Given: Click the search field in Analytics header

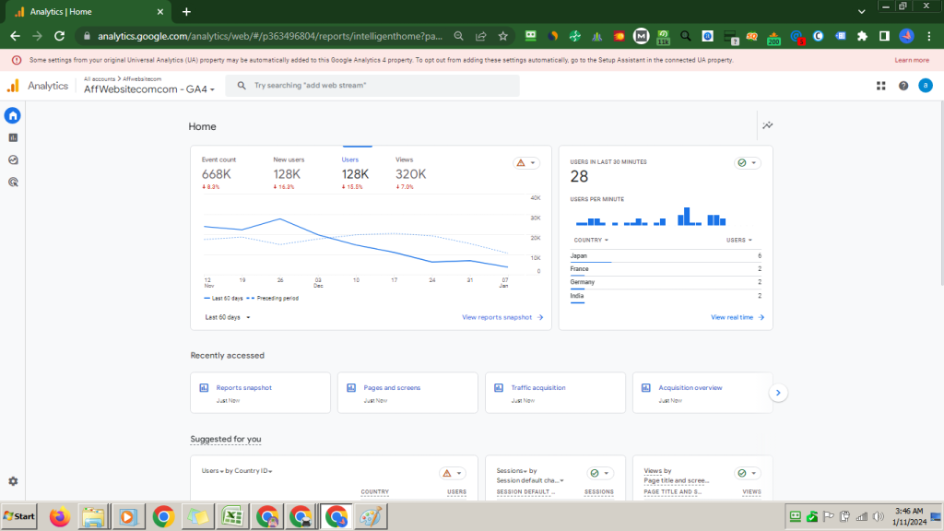Looking at the screenshot, I should tap(378, 86).
